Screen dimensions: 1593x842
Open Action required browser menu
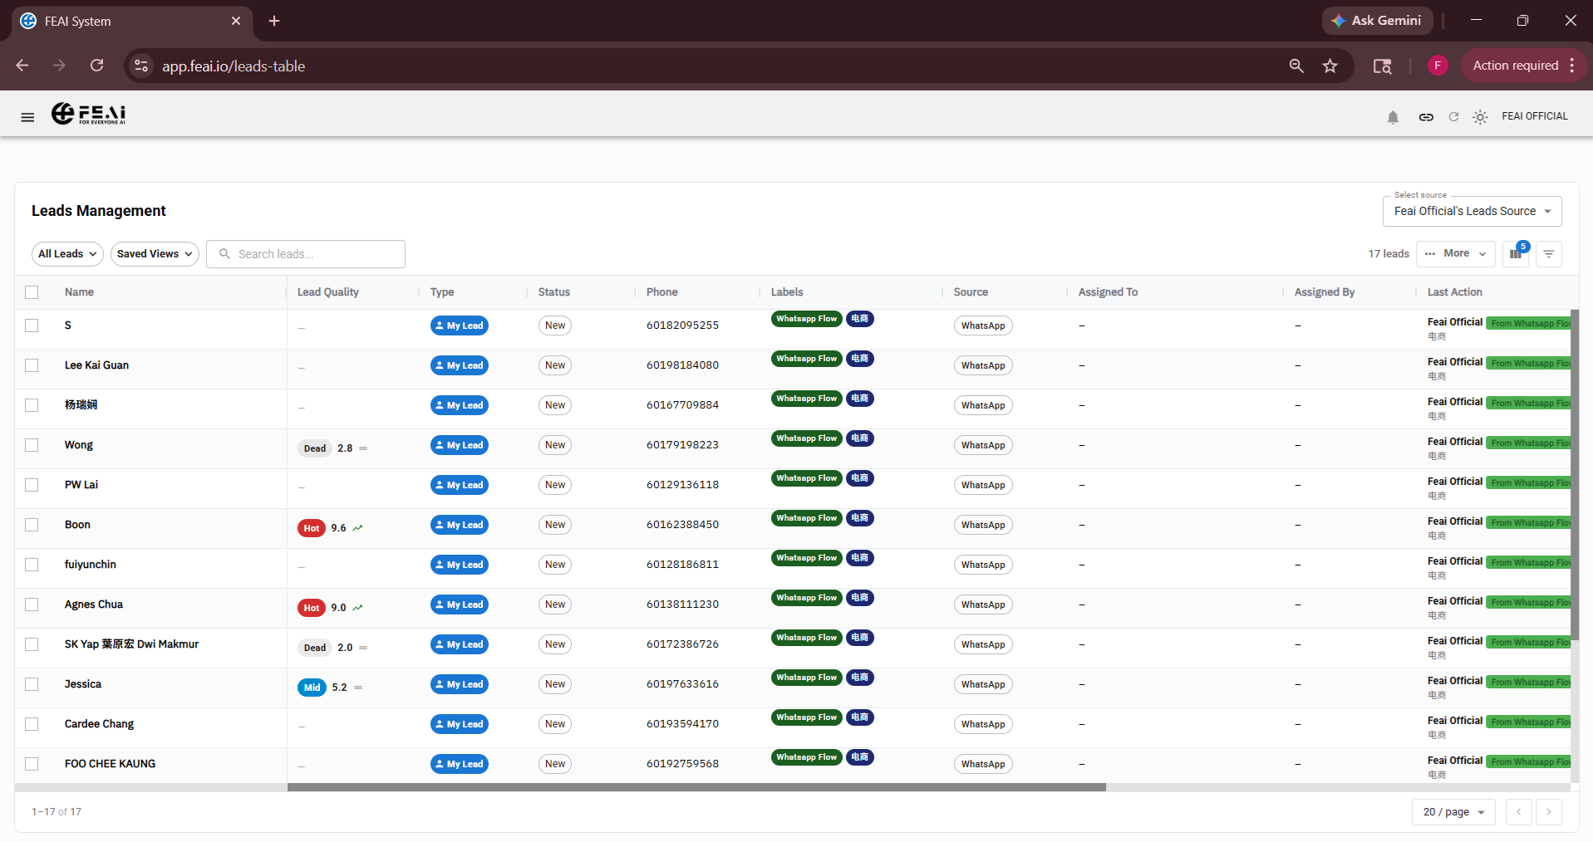(1524, 66)
